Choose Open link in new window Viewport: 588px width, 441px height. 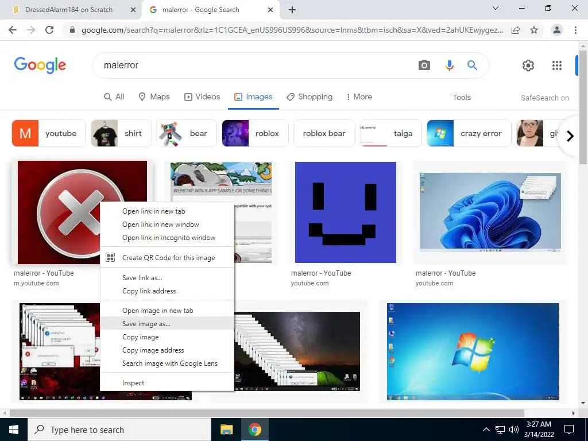167,225
